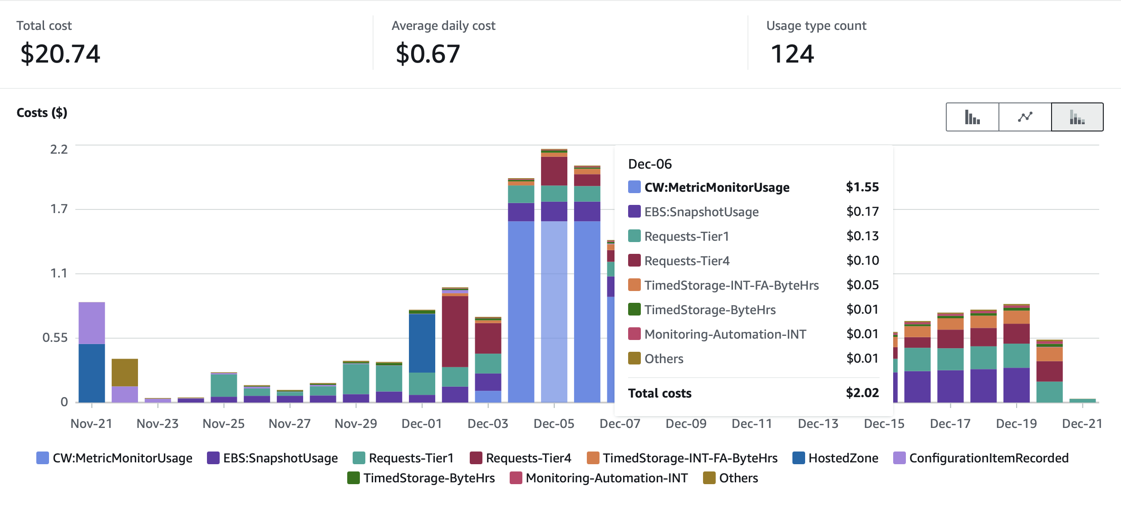
Task: Toggle Requests-Tier4 legend swatch at bottom
Action: (476, 458)
